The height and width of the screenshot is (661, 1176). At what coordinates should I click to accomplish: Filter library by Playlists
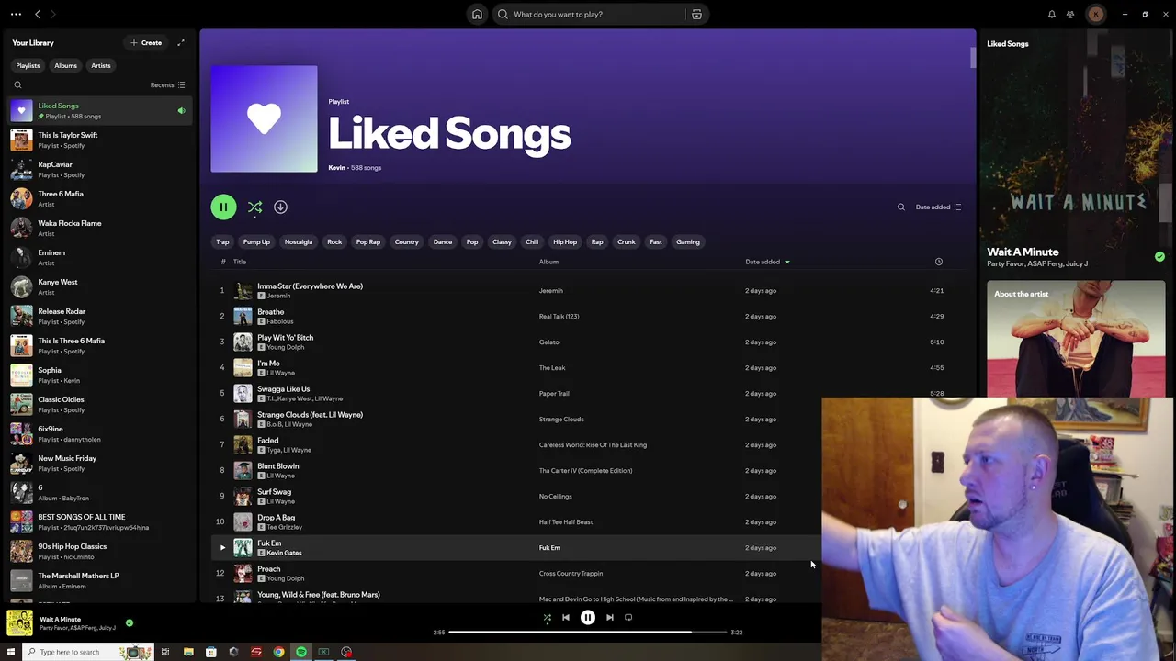(28, 65)
